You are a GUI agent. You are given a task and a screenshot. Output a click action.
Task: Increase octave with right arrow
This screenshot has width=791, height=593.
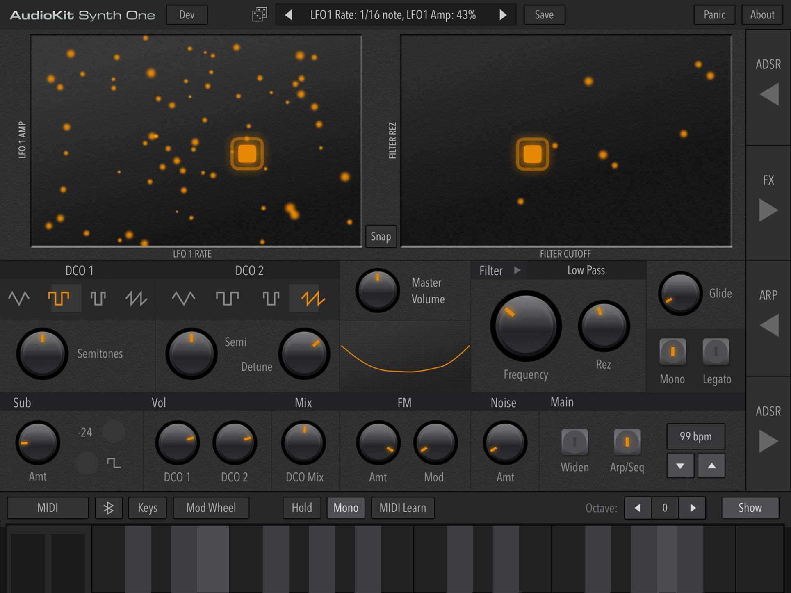[x=693, y=508]
